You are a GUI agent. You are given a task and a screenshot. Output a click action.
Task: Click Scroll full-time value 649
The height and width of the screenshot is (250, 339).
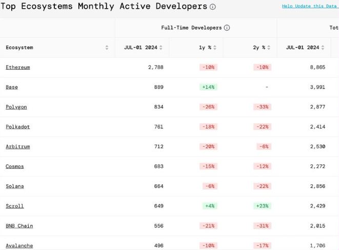pyautogui.click(x=158, y=206)
